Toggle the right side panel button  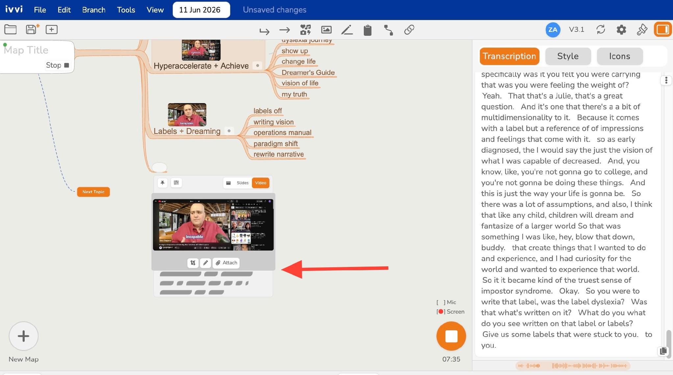pyautogui.click(x=662, y=30)
